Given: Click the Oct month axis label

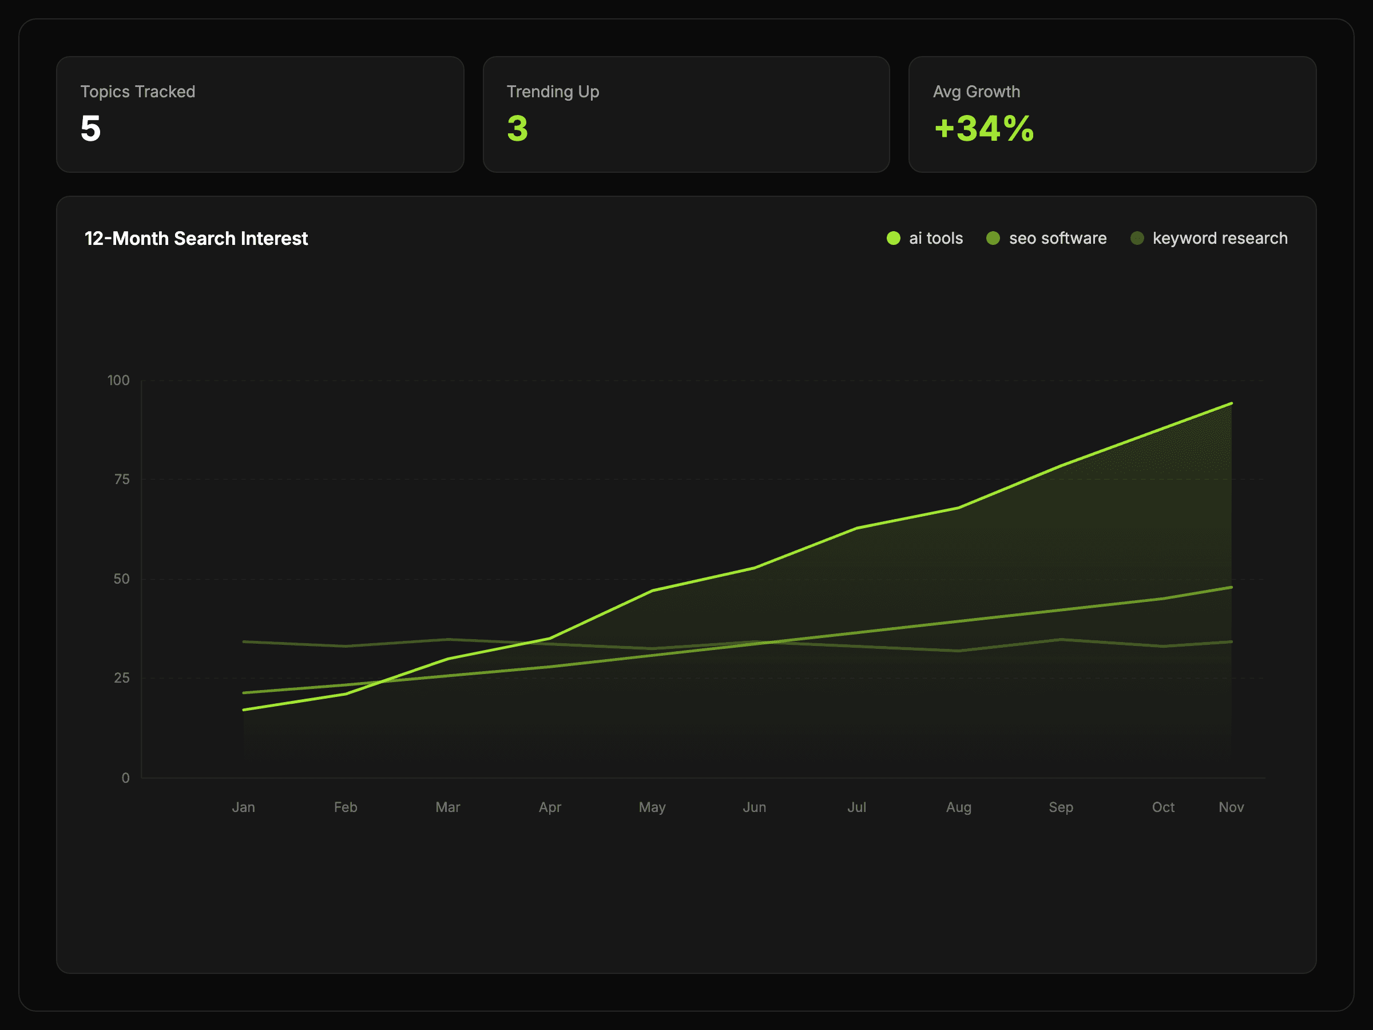Looking at the screenshot, I should 1162,807.
